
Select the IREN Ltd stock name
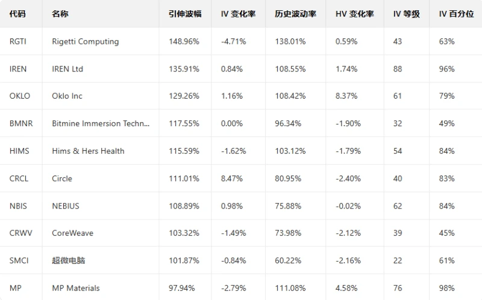coord(67,69)
